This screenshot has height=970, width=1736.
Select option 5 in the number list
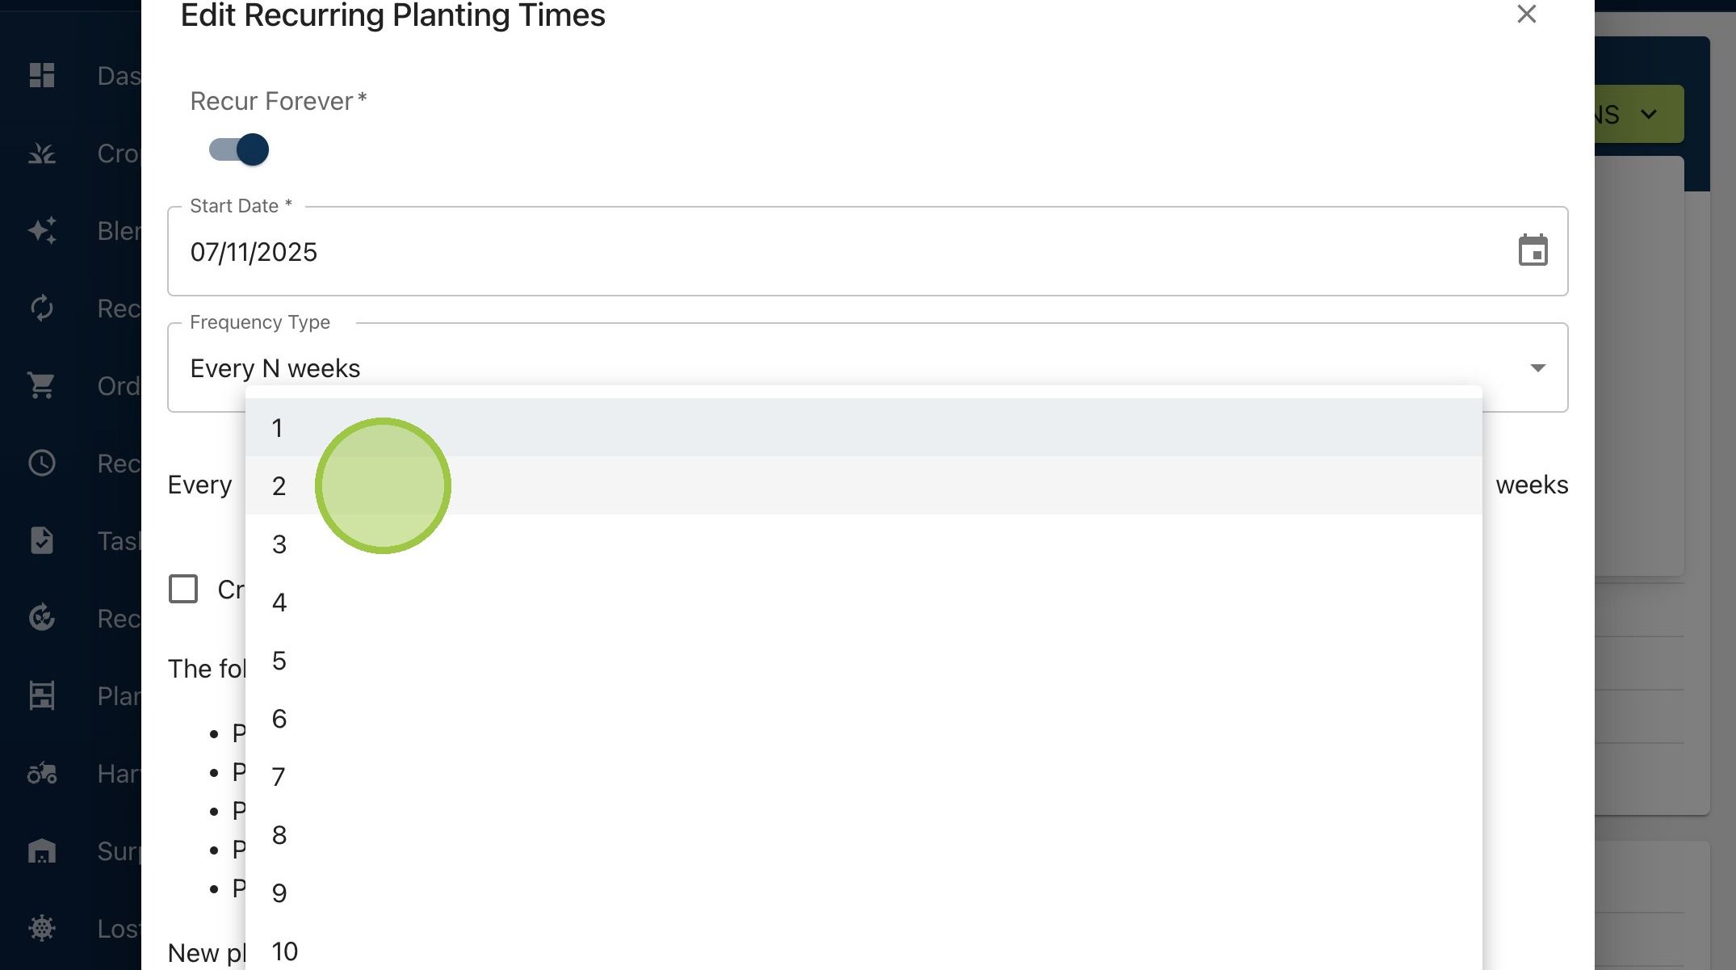(863, 661)
